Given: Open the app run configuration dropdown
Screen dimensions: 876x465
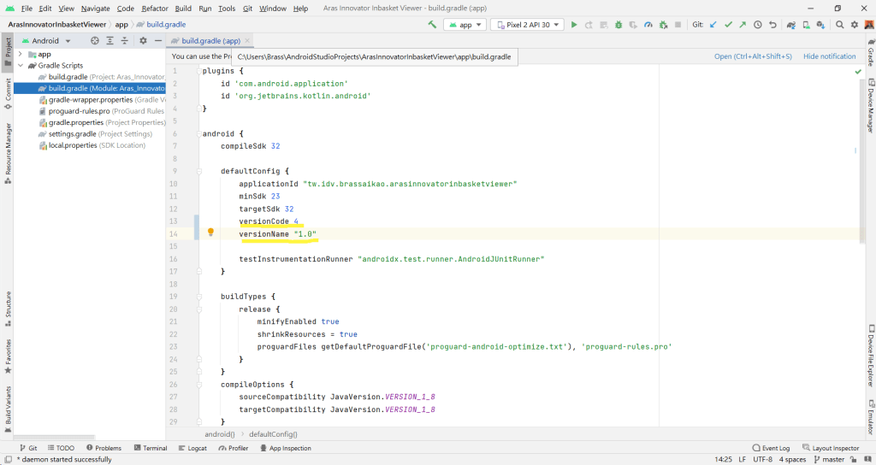Looking at the screenshot, I should (466, 25).
